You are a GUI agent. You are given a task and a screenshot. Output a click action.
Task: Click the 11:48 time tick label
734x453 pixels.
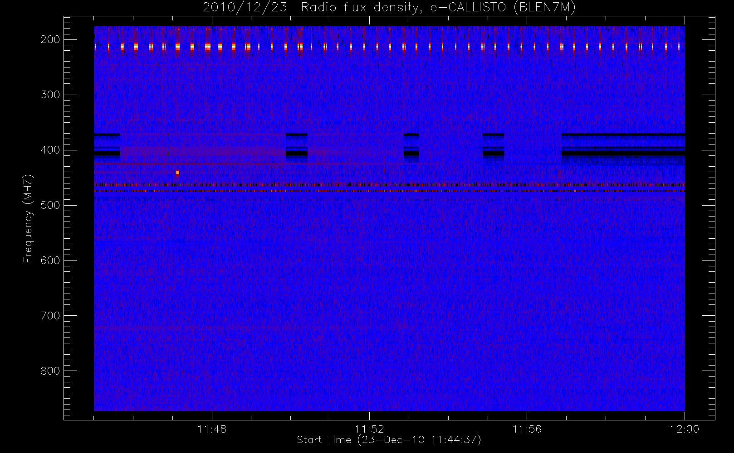pos(212,429)
